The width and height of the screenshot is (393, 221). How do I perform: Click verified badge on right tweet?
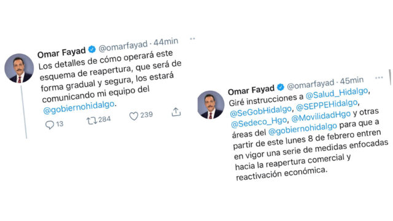pos(281,87)
